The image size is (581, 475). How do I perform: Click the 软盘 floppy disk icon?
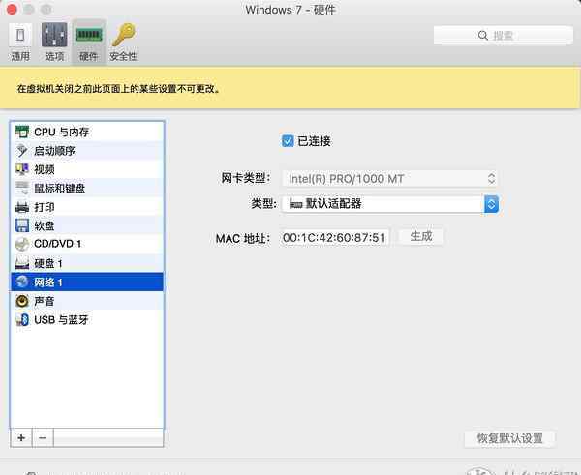[x=22, y=225]
